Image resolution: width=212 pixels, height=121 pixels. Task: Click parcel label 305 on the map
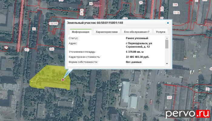169,98
